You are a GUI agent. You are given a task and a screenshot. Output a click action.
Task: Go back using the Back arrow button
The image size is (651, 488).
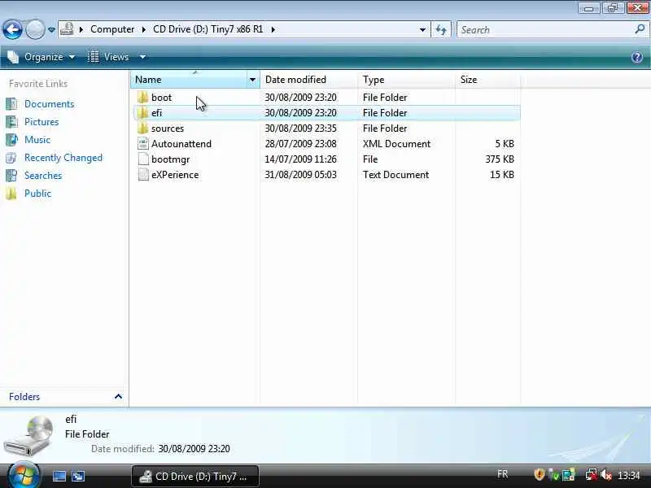coord(12,29)
